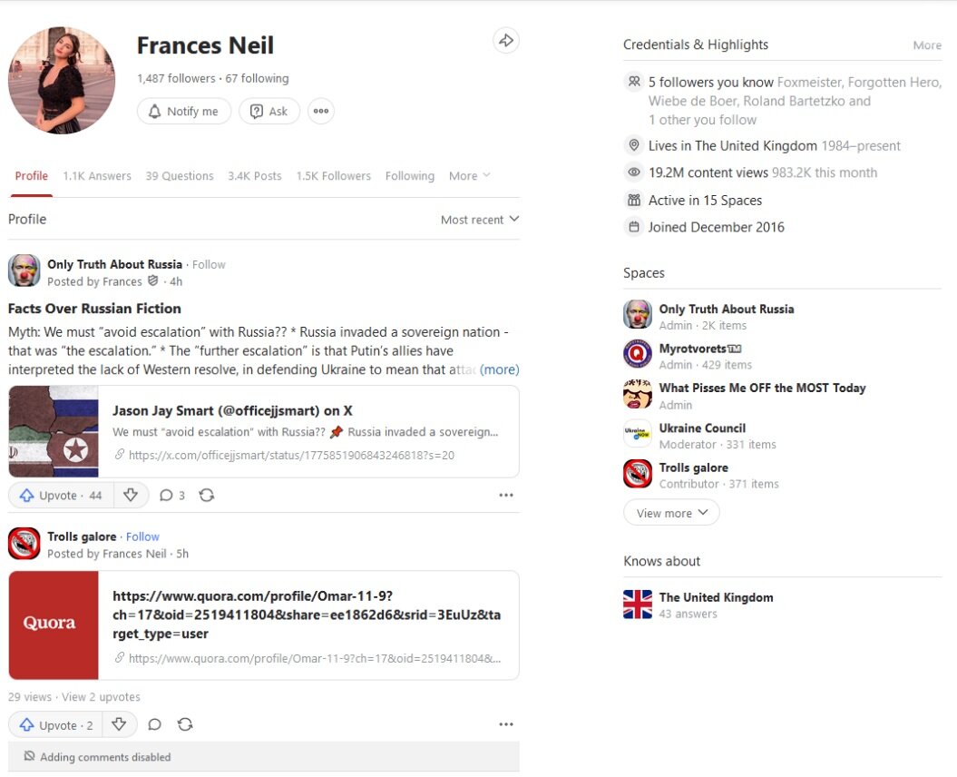Switch to the 1.1K Answers tab
957x777 pixels.
97,176
